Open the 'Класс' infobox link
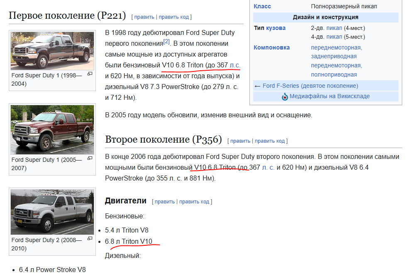Image resolution: width=418 pixels, height=277 pixels. (262, 6)
